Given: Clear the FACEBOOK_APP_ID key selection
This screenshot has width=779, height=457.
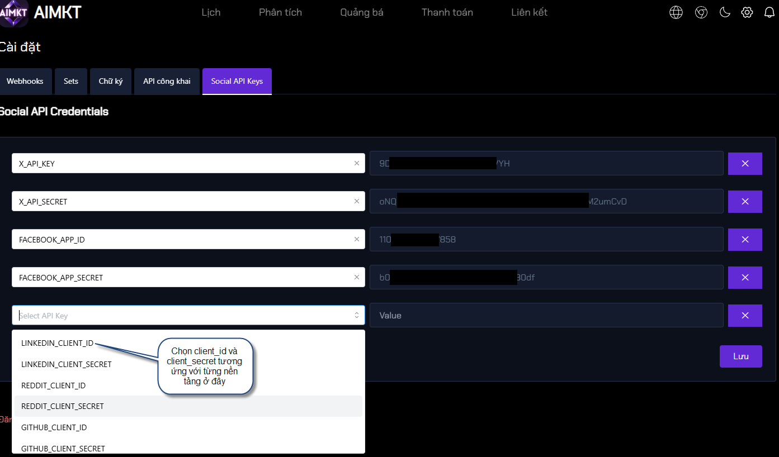Looking at the screenshot, I should coord(356,239).
